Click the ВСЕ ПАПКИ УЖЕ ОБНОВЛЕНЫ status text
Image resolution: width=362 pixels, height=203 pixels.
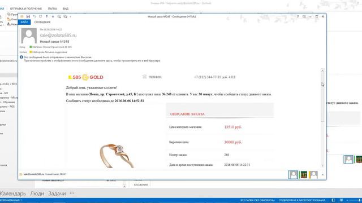257,201
